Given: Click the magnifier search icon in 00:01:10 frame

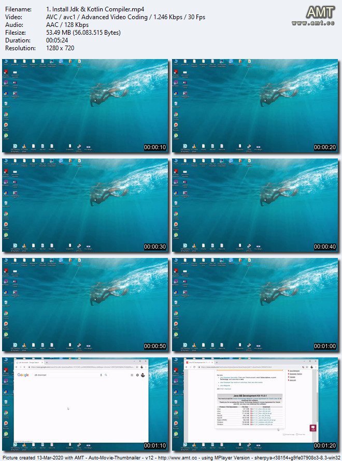Looking at the screenshot, I should [x=106, y=375].
